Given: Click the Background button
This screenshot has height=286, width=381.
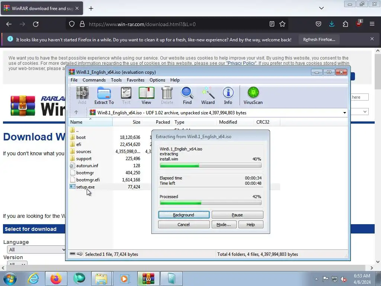Looking at the screenshot, I should 184,215.
